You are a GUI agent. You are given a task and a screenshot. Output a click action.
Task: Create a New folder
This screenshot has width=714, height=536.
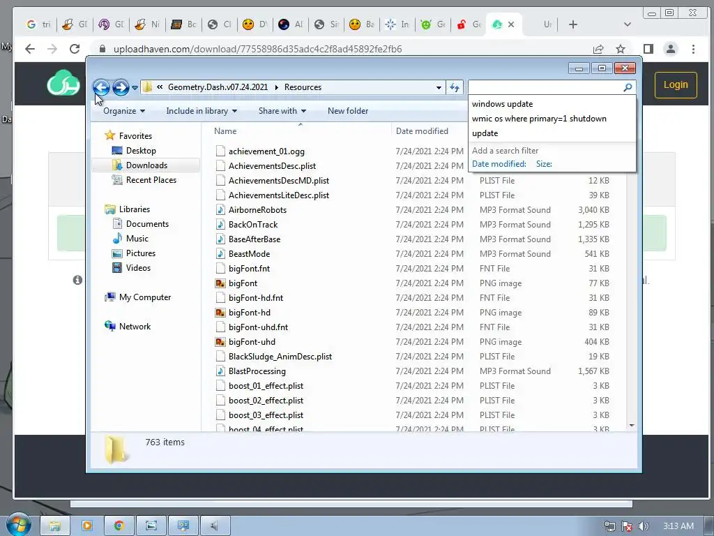pos(348,111)
